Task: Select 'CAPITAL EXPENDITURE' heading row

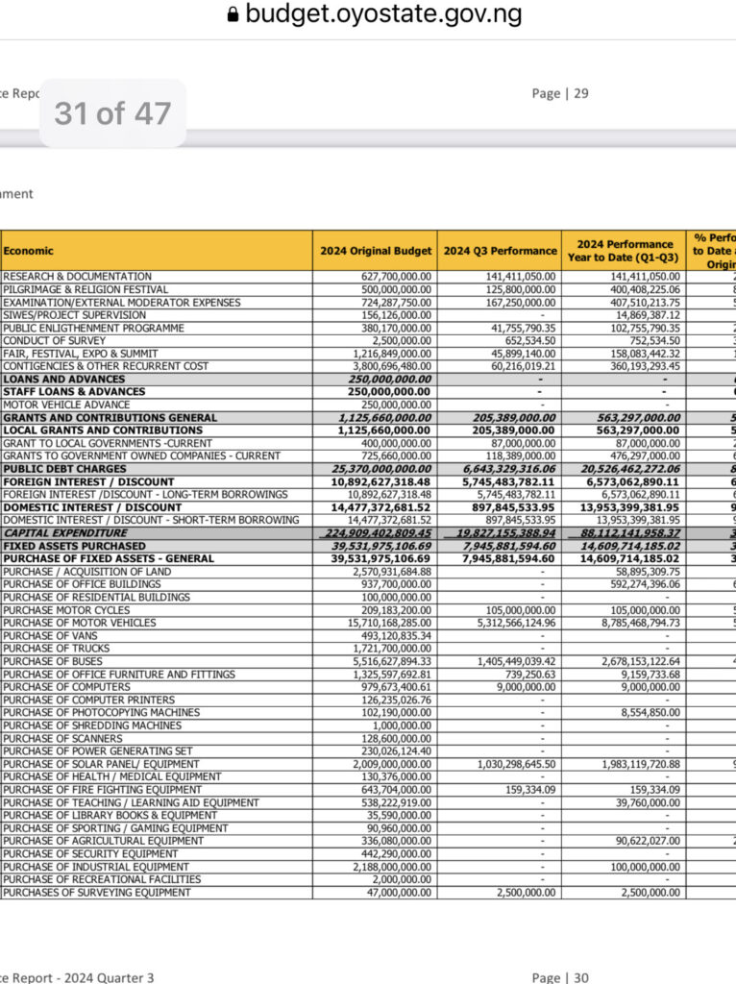Action: point(66,532)
